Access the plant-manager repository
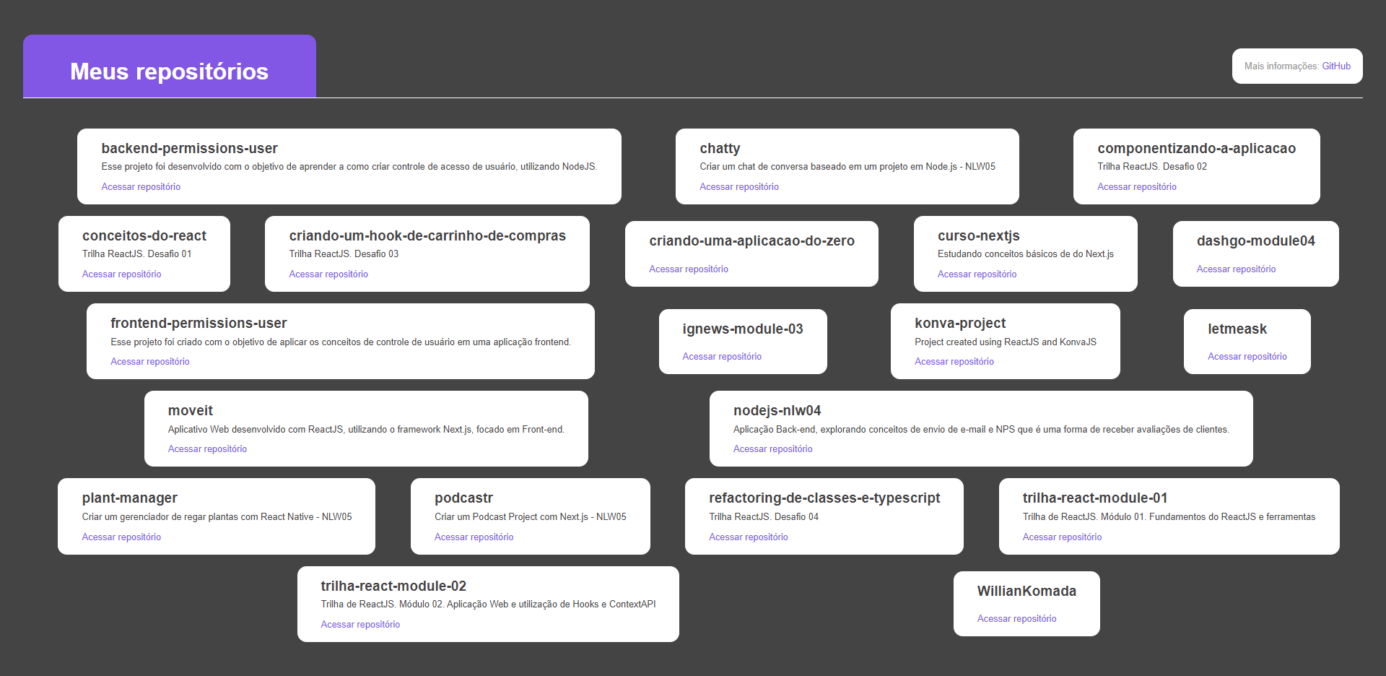Screen dimensions: 1386x676 [121, 537]
